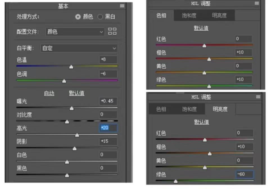
Task: Open the 配置文件 profile dropdown
Action: click(x=75, y=32)
